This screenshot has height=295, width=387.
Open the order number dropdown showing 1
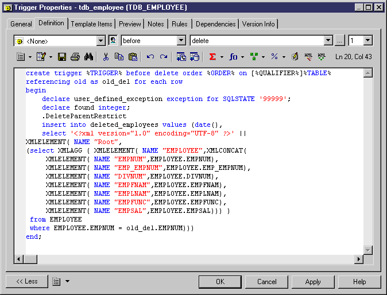point(367,40)
